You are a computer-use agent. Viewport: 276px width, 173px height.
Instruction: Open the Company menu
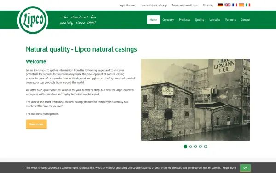pyautogui.click(x=168, y=20)
